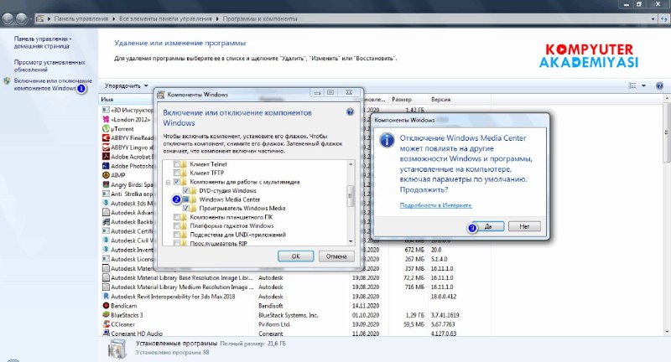The image size is (671, 362).
Task: Click components list scrollbar down arrow
Action: pyautogui.click(x=351, y=241)
